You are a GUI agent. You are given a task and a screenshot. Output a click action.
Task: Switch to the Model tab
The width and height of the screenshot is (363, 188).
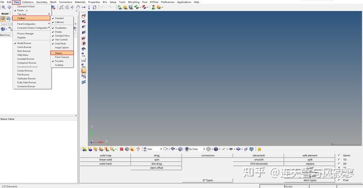pos(5,14)
